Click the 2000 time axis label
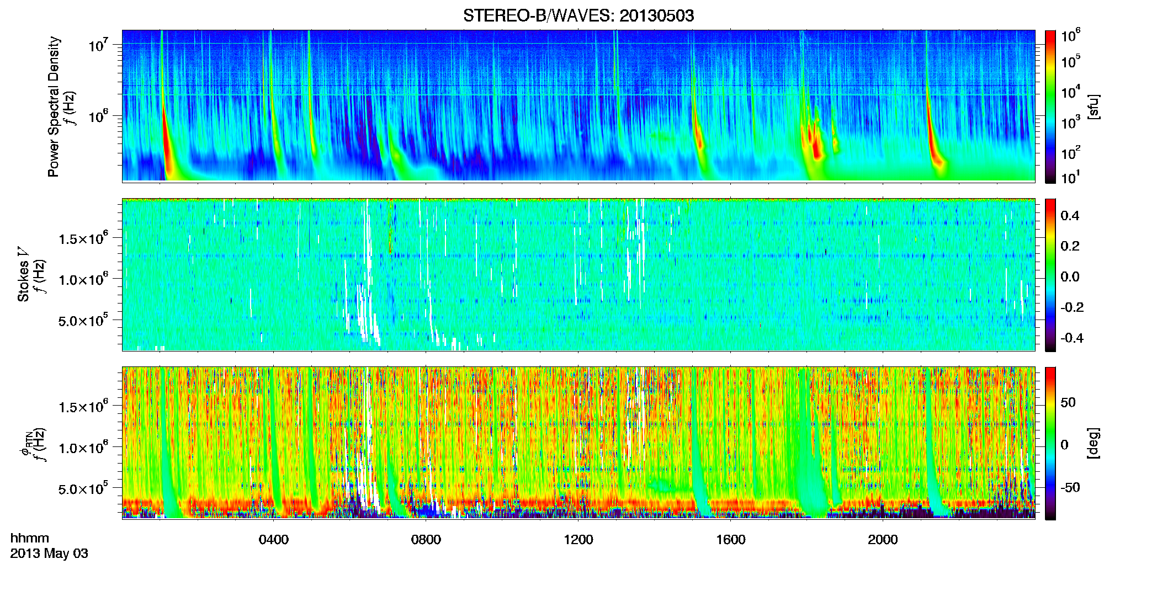Image resolution: width=1157 pixels, height=596 pixels. click(x=883, y=540)
